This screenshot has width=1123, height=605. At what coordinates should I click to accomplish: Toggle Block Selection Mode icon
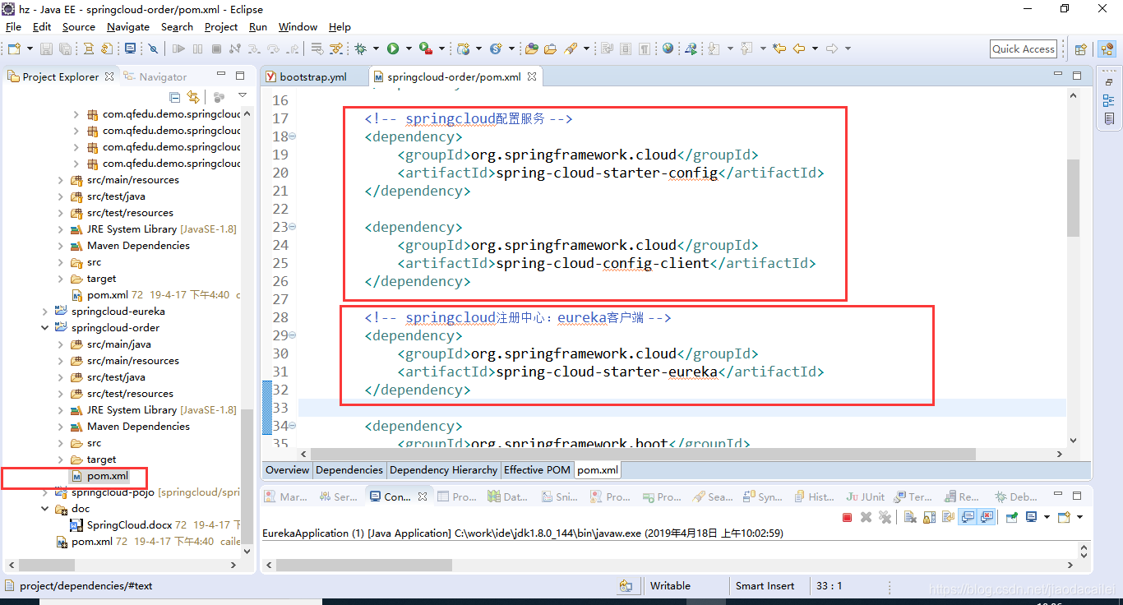click(625, 48)
